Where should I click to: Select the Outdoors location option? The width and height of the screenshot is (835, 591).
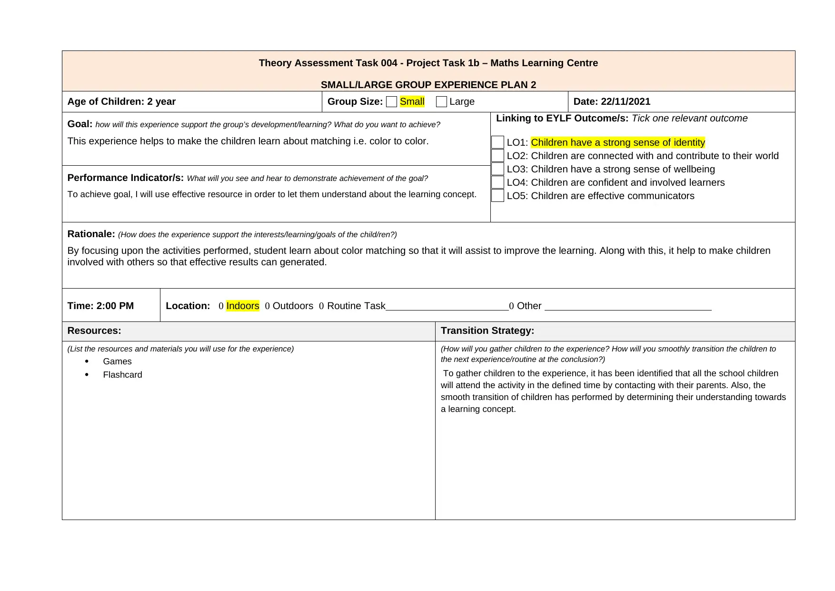[x=293, y=306]
